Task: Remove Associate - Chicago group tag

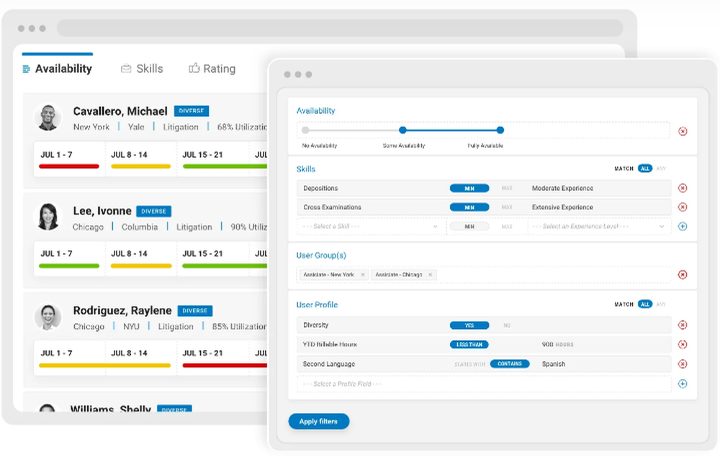Action: point(431,275)
